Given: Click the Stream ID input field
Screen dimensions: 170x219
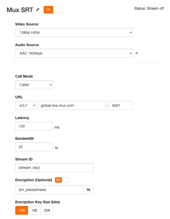Looking at the screenshot, I should point(54,168).
